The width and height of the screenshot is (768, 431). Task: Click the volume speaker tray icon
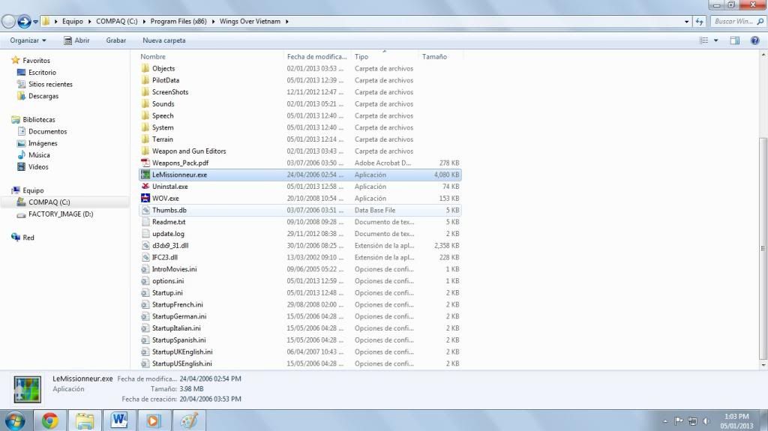[x=706, y=421]
